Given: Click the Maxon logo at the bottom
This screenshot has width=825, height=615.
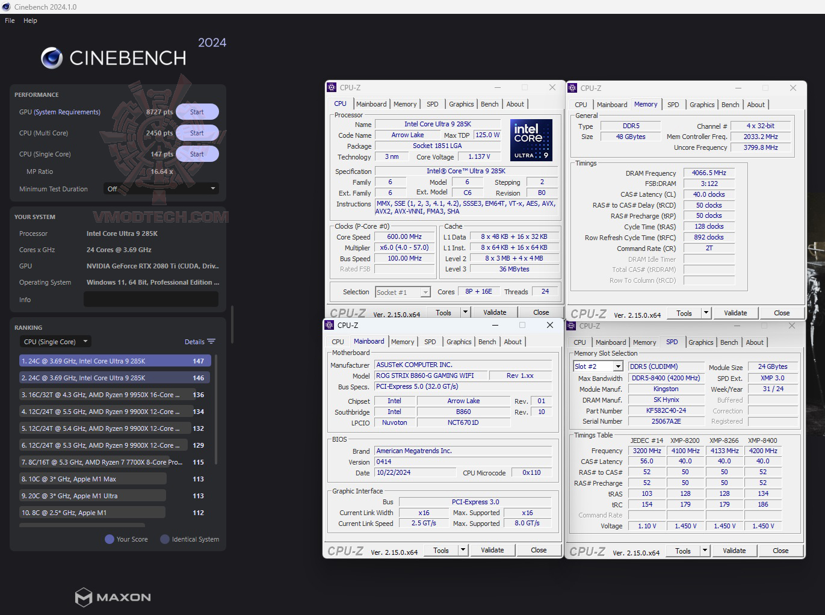Looking at the screenshot, I should pos(112,597).
